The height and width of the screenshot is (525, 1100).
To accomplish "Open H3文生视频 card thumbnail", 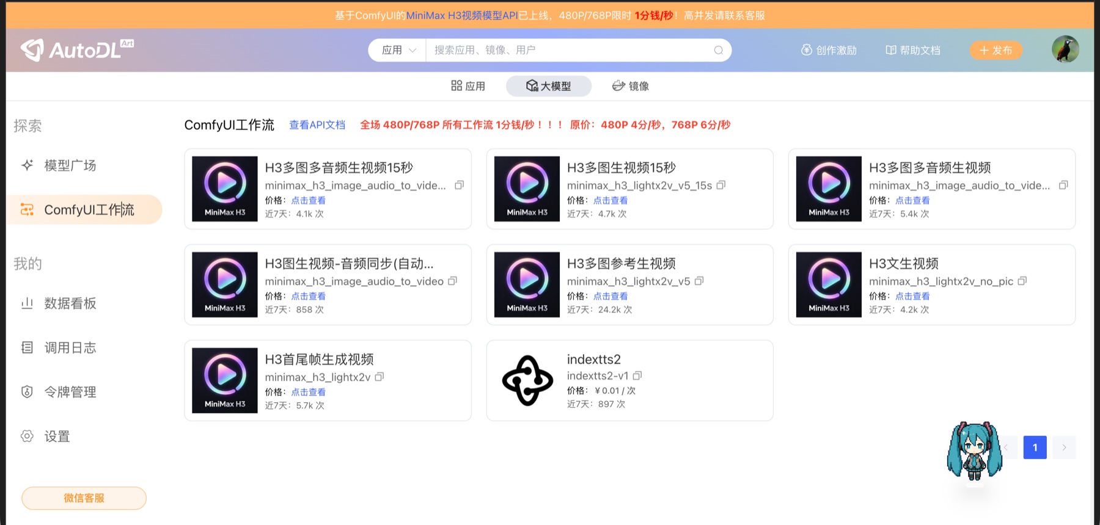I will [829, 284].
